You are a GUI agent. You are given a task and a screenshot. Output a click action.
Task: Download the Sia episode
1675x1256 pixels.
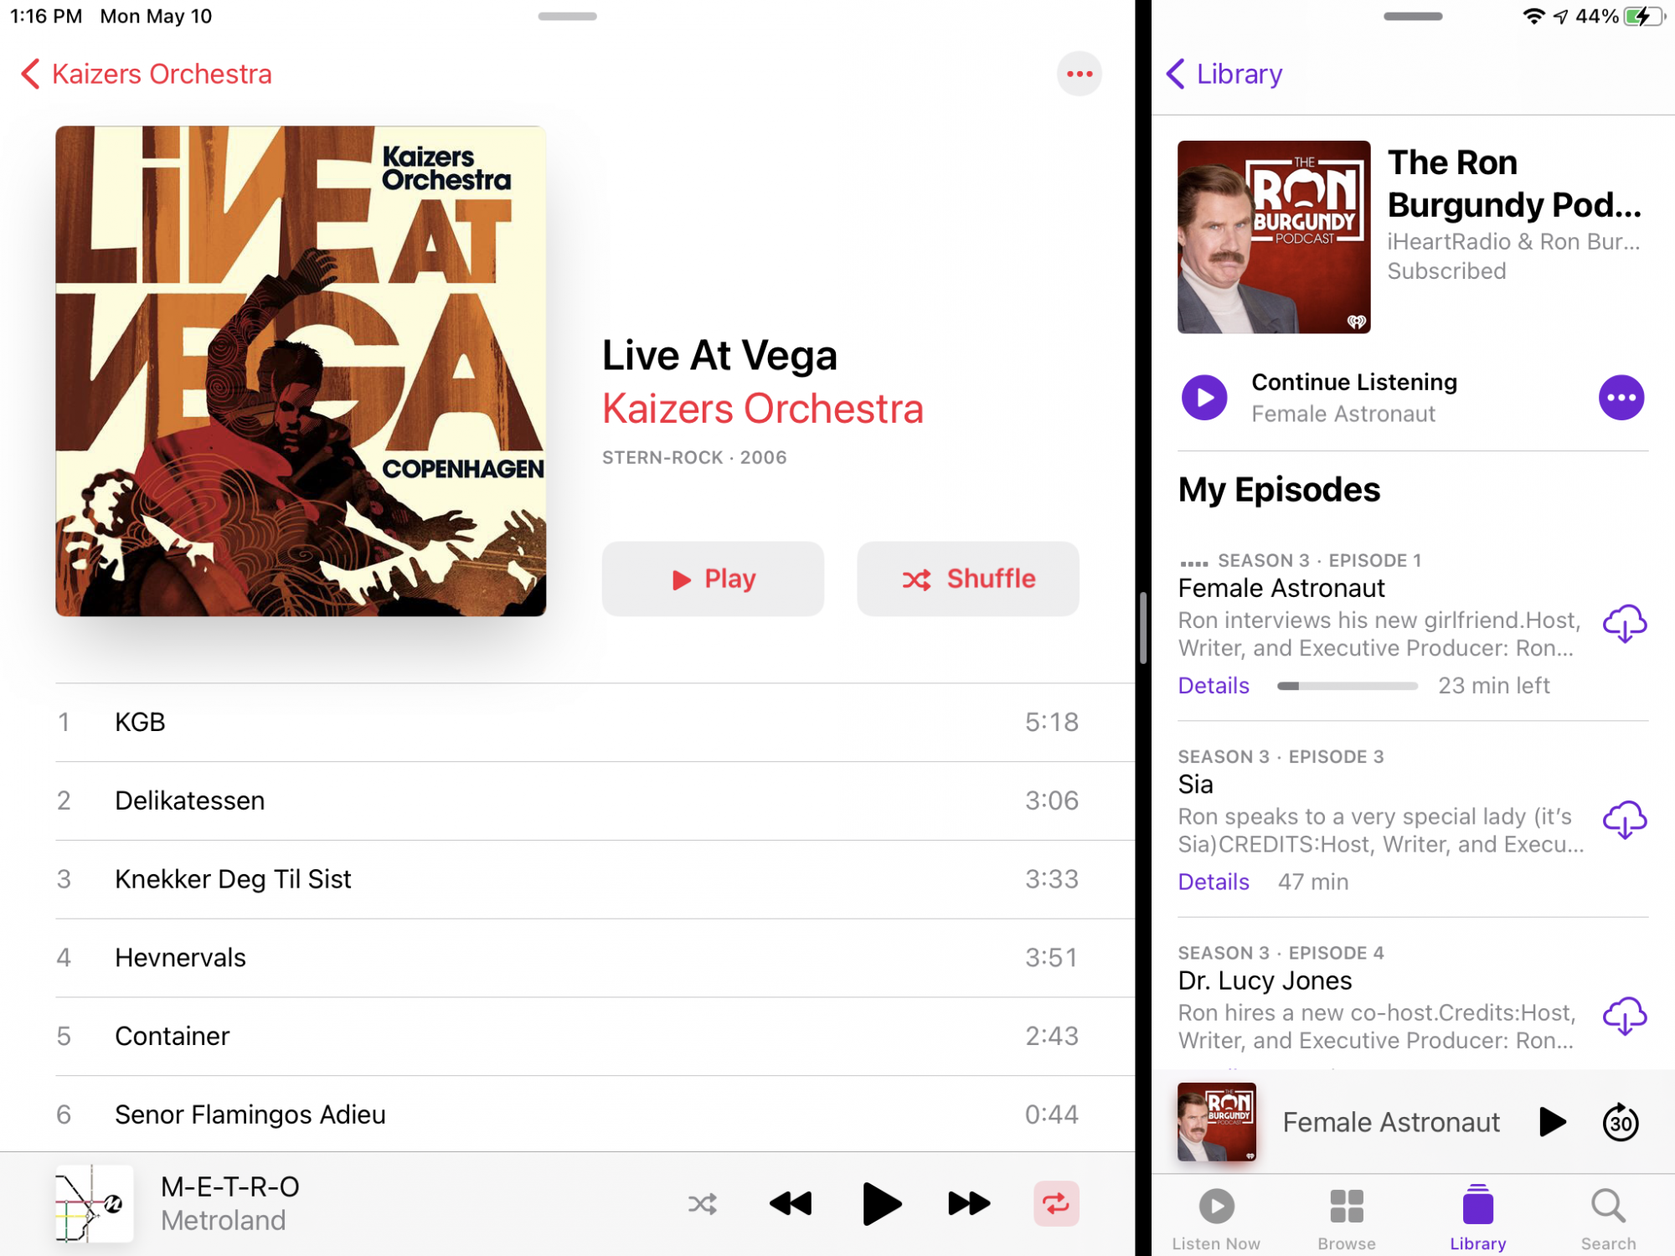pos(1624,821)
